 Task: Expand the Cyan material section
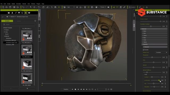coord(155,40)
